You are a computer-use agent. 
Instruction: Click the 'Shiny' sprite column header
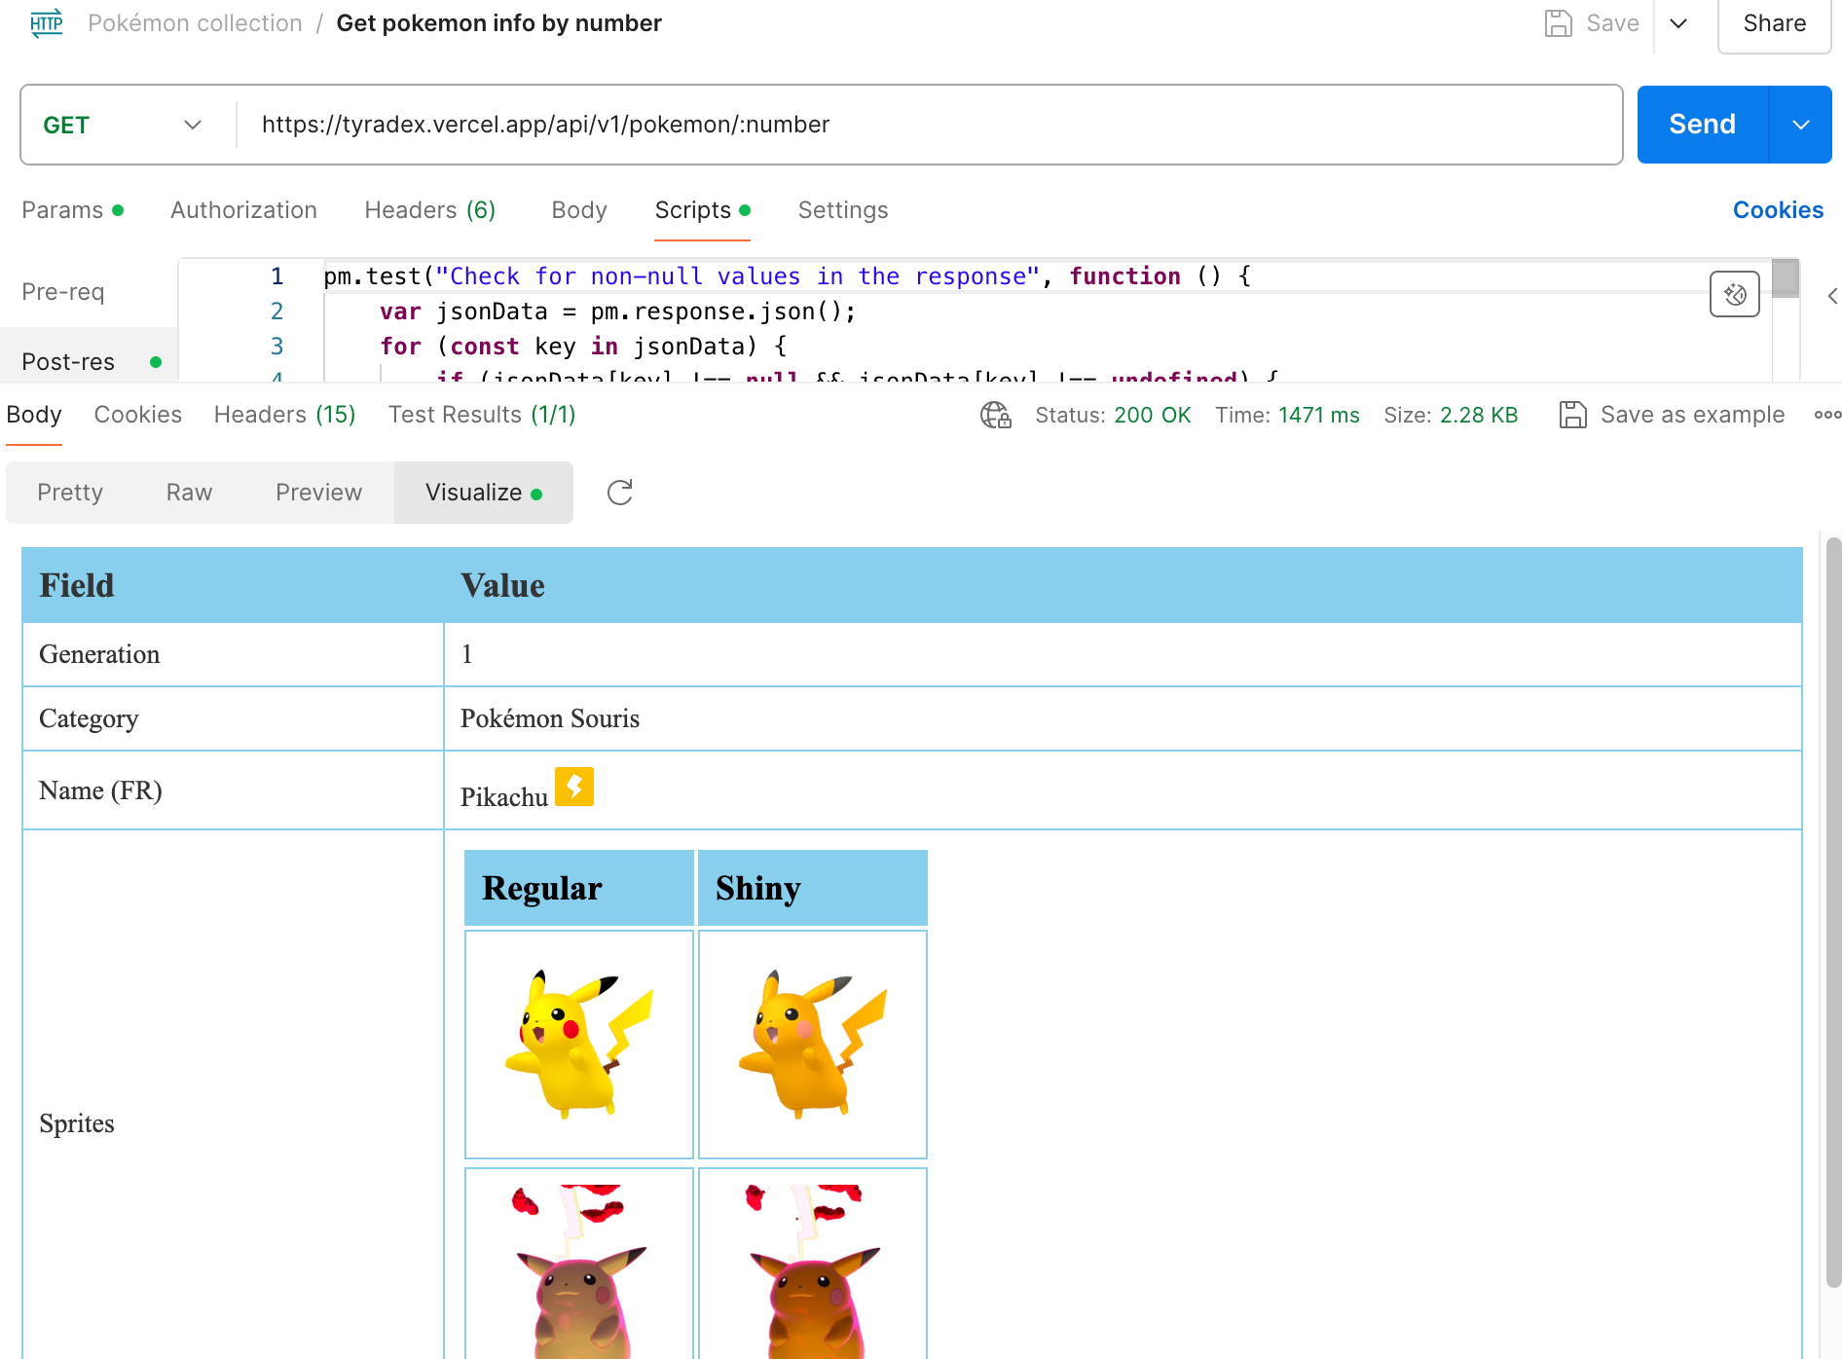(x=813, y=888)
